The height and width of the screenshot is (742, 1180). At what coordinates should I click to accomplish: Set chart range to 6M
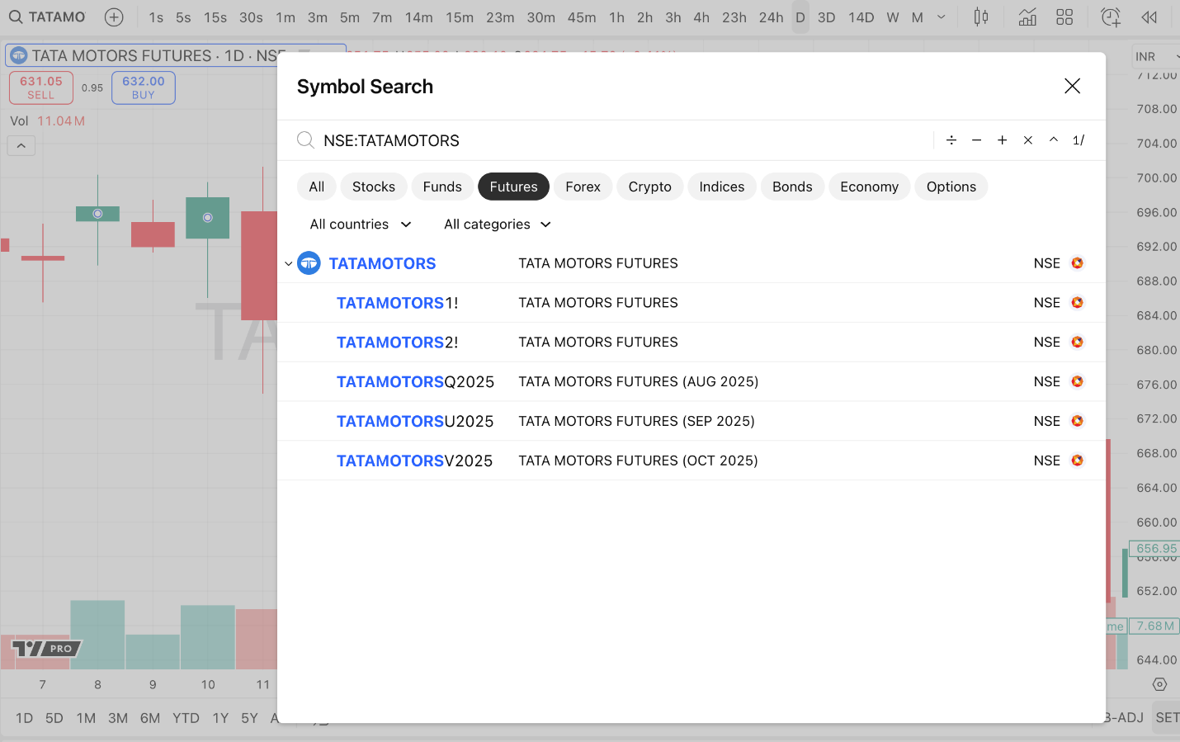[150, 718]
